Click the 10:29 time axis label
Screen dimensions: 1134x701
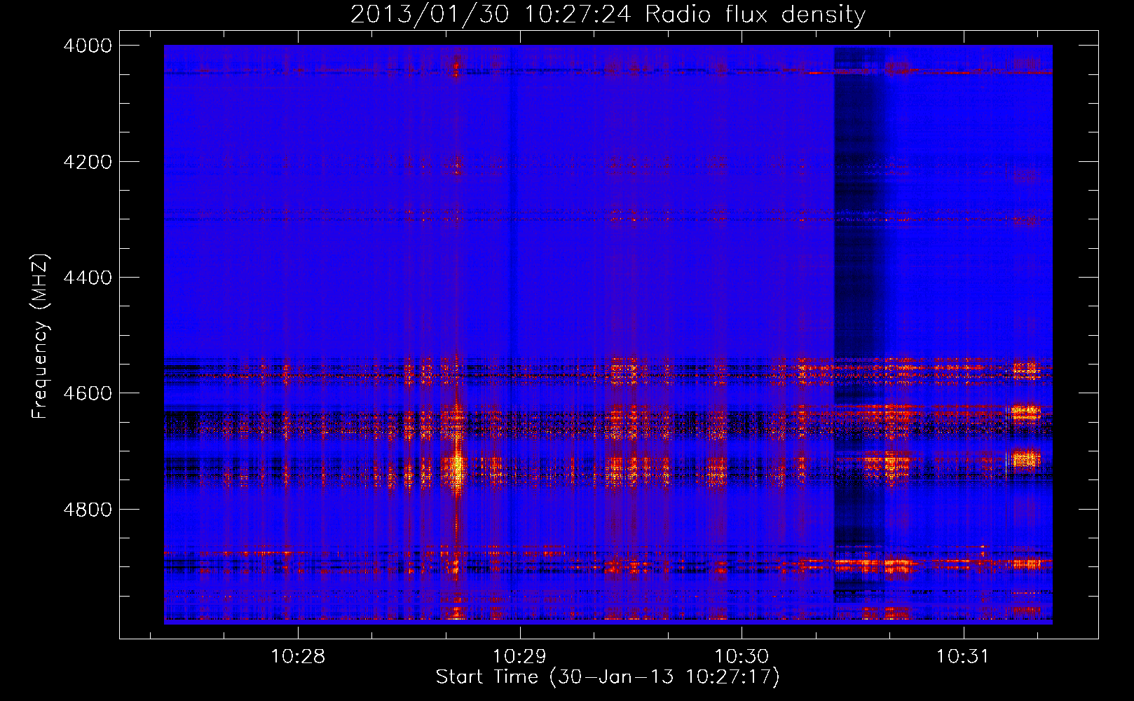(519, 657)
